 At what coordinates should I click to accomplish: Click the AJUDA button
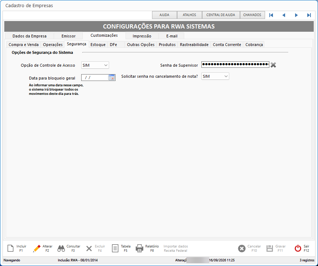point(165,15)
